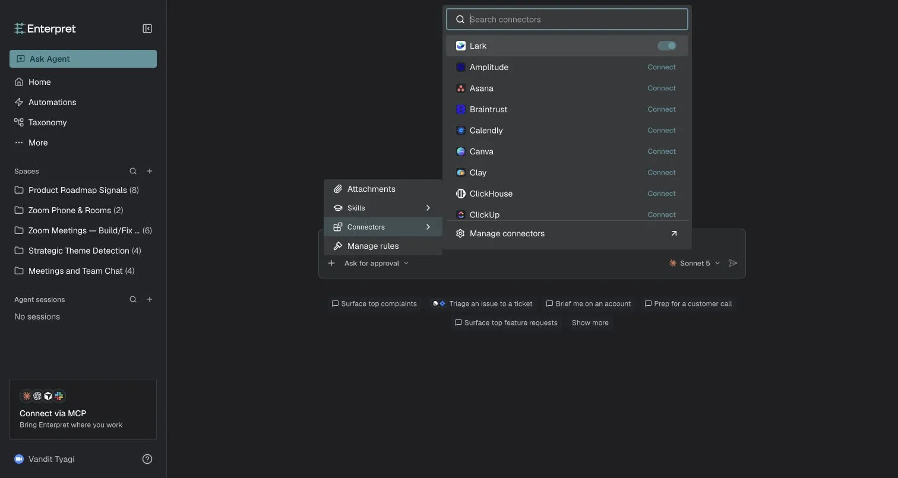Click the Enterpret logo

[x=45, y=29]
